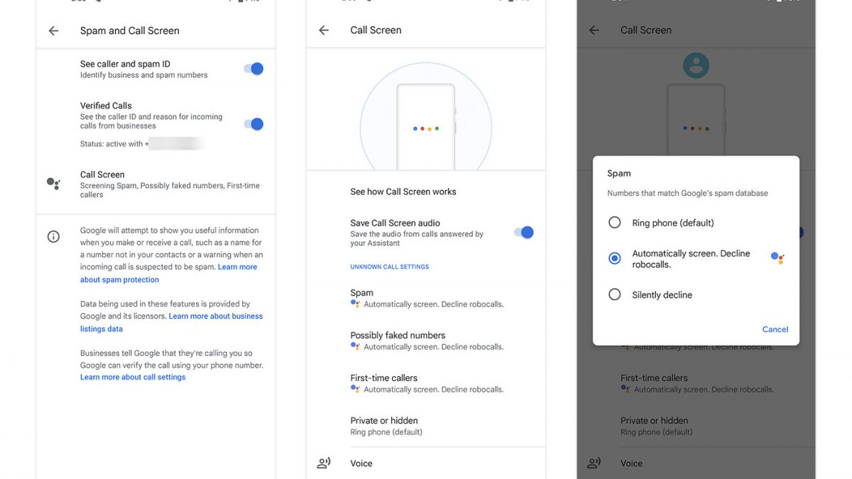Disable the Verified Calls switch
The width and height of the screenshot is (852, 479).
[253, 124]
